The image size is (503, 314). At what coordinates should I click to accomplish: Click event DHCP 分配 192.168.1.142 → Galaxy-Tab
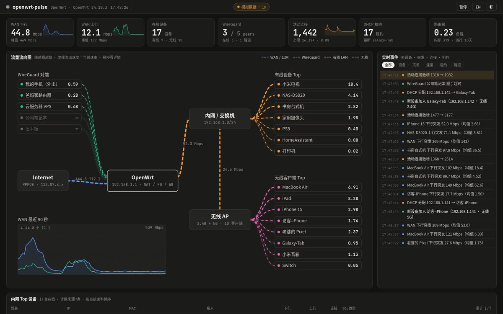coord(437,93)
